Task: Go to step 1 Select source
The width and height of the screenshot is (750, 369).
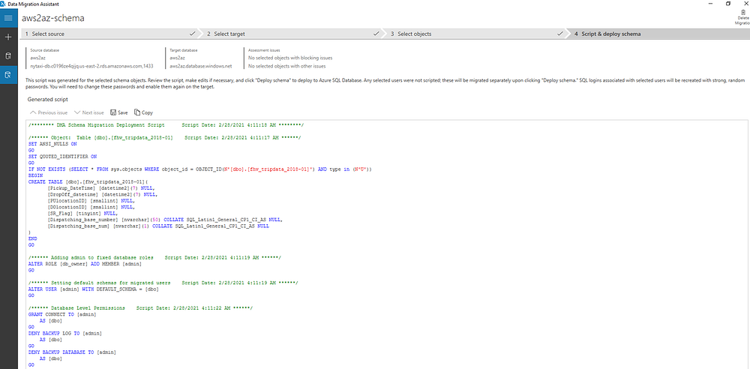Action: tap(109, 34)
